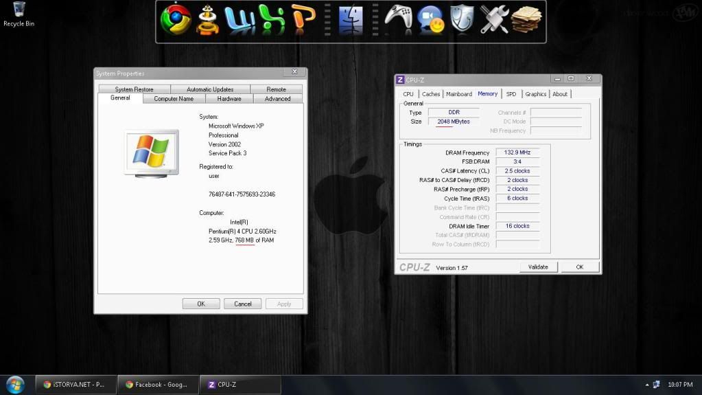This screenshot has width=702, height=395.
Task: Select the General tab in System Properties
Action: [120, 98]
